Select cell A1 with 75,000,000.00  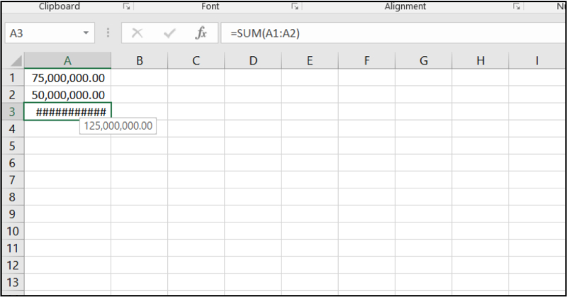pos(67,77)
